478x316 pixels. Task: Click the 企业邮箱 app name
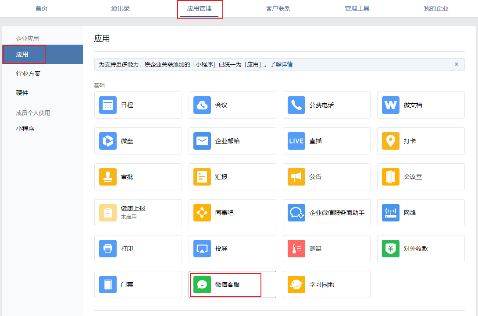pos(228,141)
